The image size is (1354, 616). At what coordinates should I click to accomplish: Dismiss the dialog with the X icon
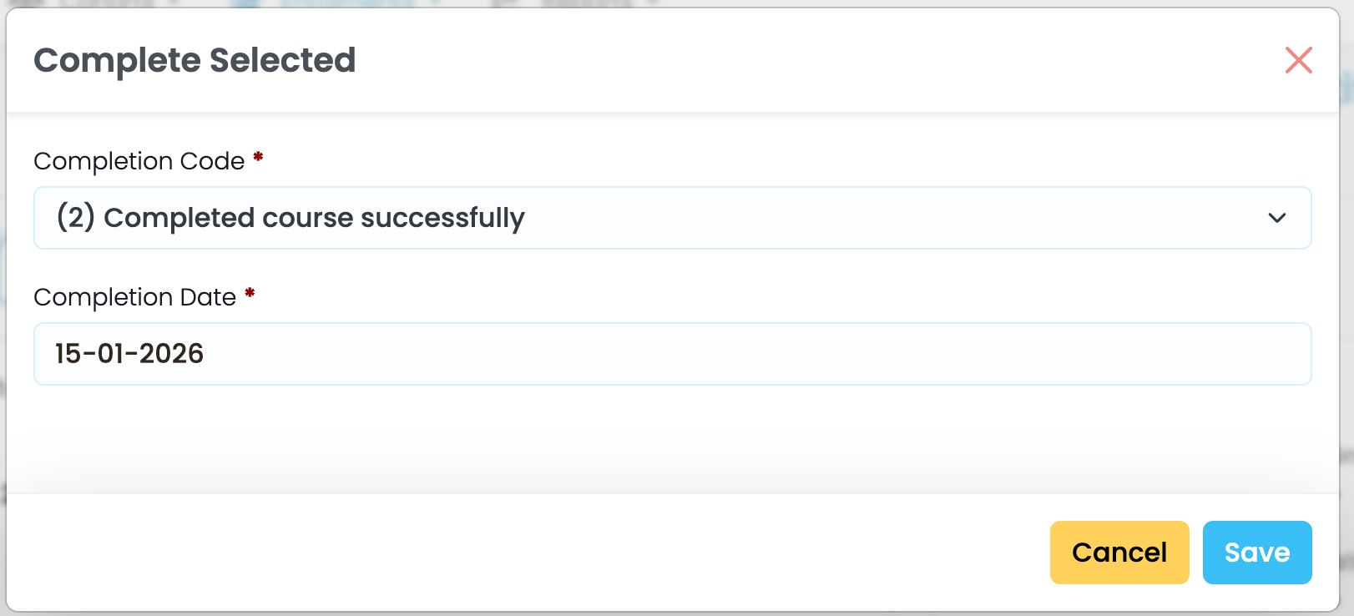point(1298,60)
